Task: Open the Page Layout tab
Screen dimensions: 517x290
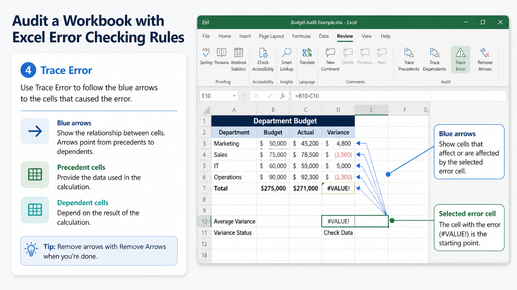Action: pos(271,36)
